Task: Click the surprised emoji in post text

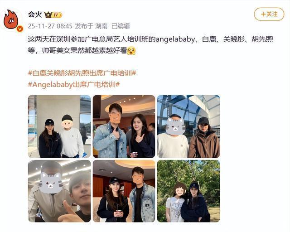Action: [131, 50]
